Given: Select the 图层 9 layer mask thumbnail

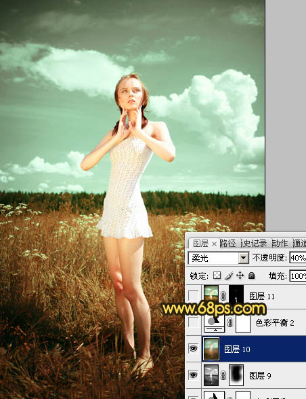Looking at the screenshot, I should pos(236,375).
